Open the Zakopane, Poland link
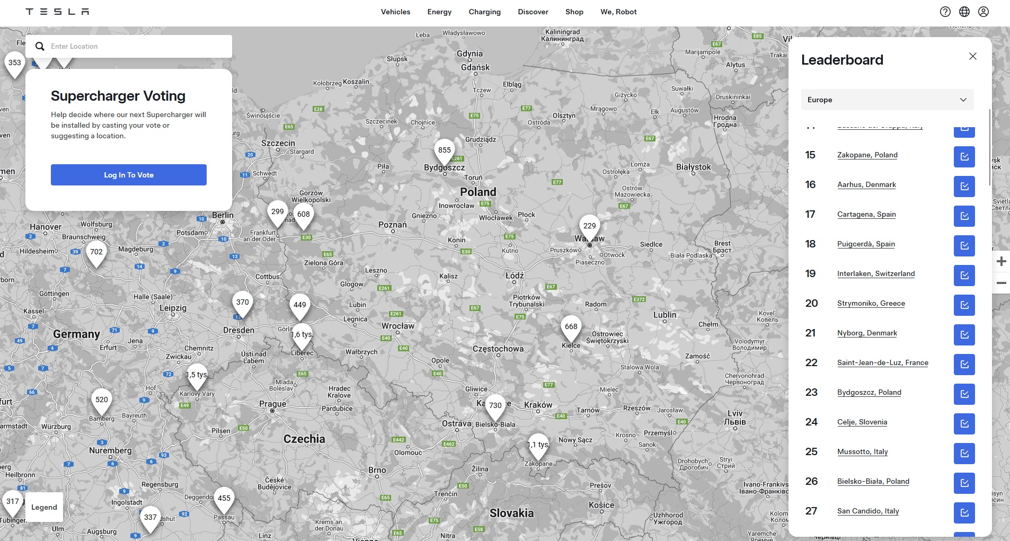Screen dimensions: 1010x541 tap(867, 155)
